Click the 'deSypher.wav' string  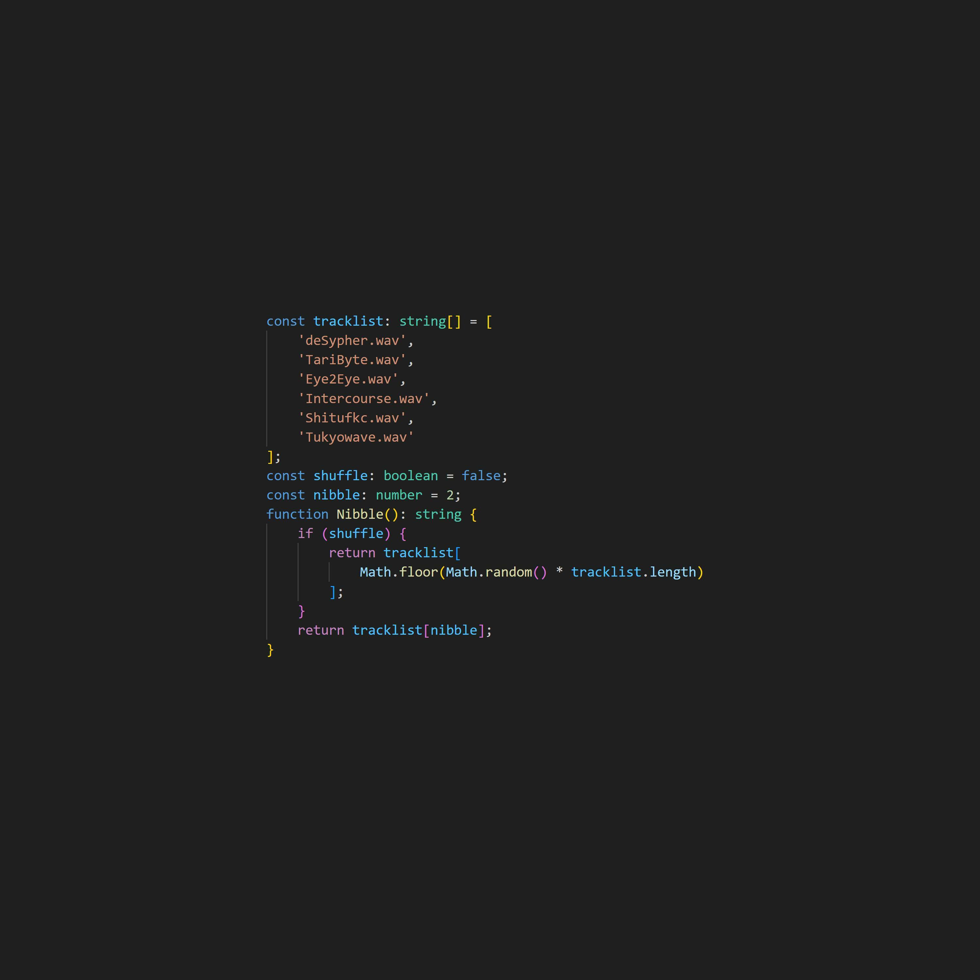coord(352,340)
